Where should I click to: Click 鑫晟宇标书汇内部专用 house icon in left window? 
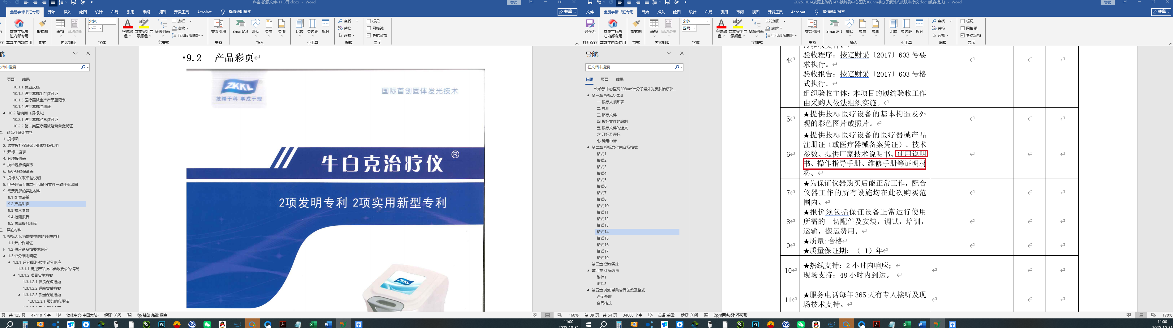click(19, 28)
